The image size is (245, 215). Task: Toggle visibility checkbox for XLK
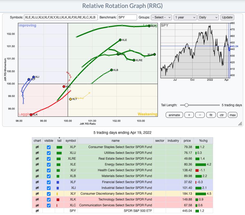click(x=49, y=200)
